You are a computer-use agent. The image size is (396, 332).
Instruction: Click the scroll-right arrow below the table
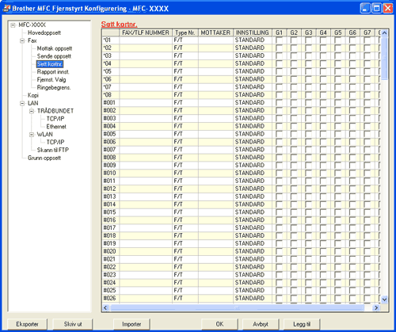(x=376, y=307)
